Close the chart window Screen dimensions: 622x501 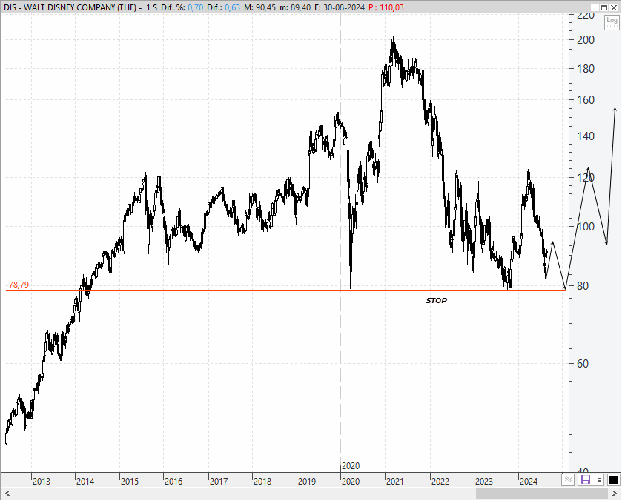click(614, 7)
